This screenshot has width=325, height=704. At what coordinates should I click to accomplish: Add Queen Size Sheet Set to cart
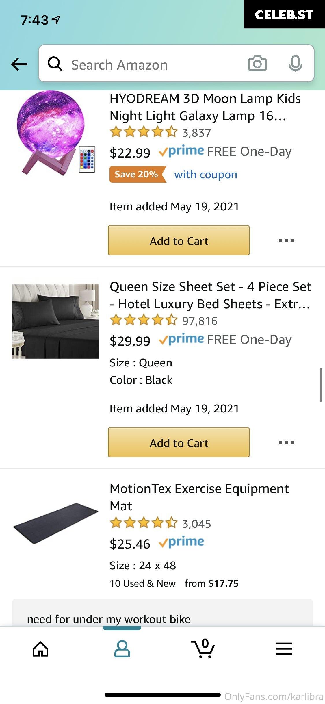(x=179, y=442)
